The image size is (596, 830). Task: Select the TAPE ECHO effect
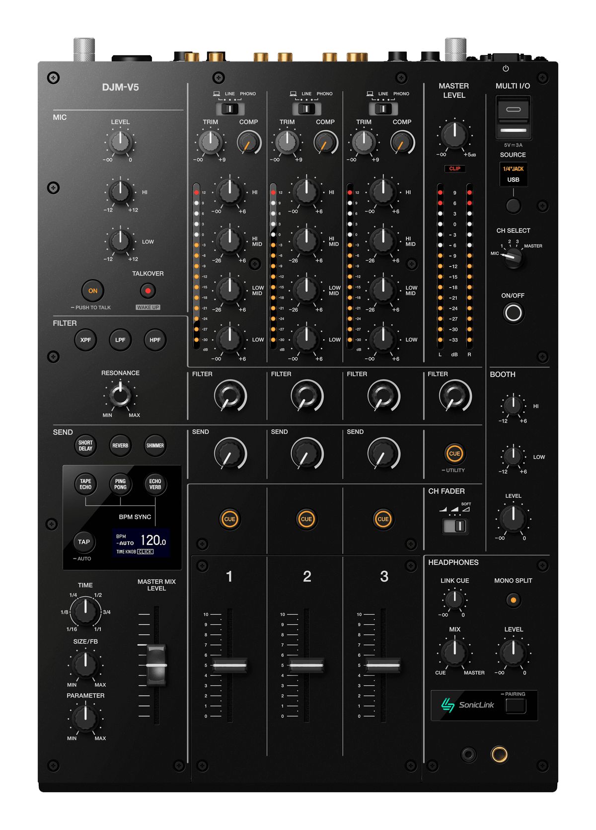[85, 484]
